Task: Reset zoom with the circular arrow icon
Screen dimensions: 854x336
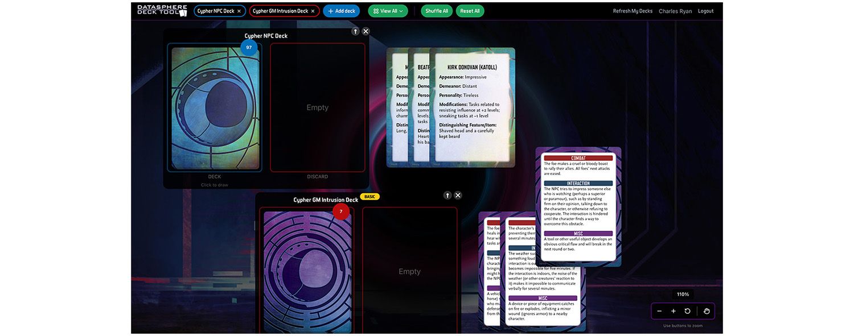Action: click(688, 311)
